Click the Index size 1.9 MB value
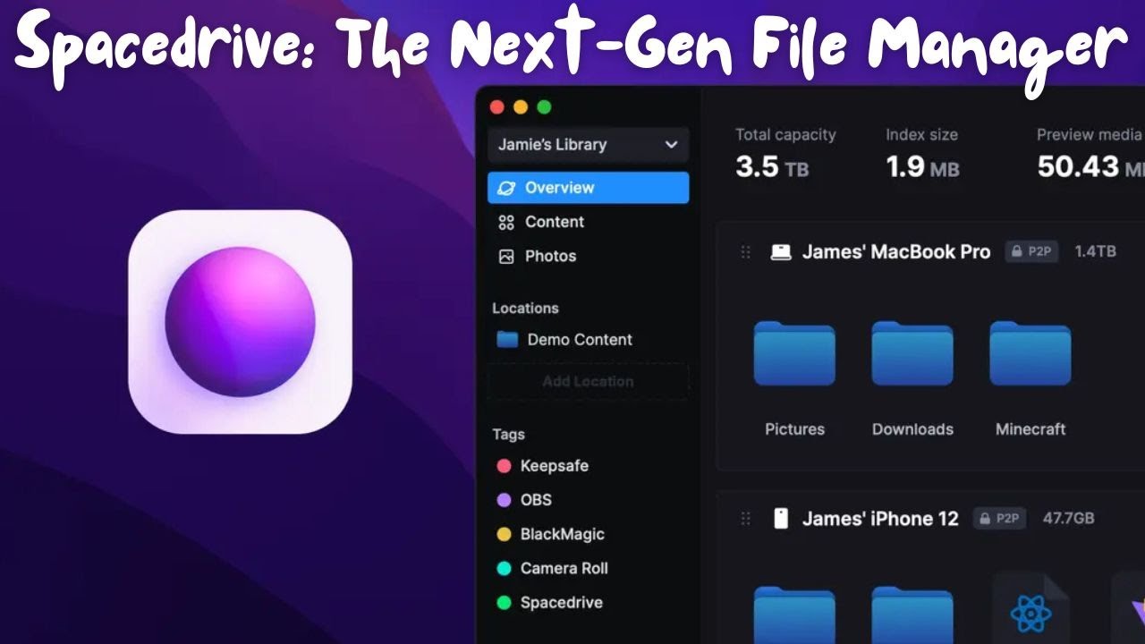The width and height of the screenshot is (1145, 644). pos(922,167)
